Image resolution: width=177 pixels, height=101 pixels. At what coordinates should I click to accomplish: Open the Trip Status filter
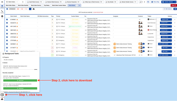click(x=46, y=5)
